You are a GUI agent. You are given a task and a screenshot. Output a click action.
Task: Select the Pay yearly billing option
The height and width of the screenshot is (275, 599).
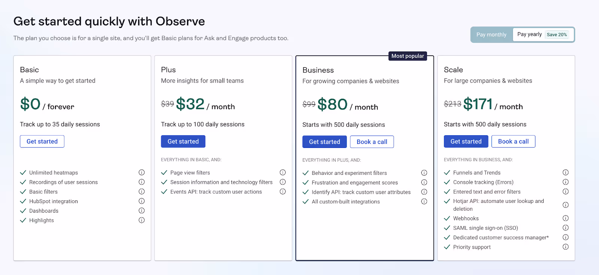543,34
